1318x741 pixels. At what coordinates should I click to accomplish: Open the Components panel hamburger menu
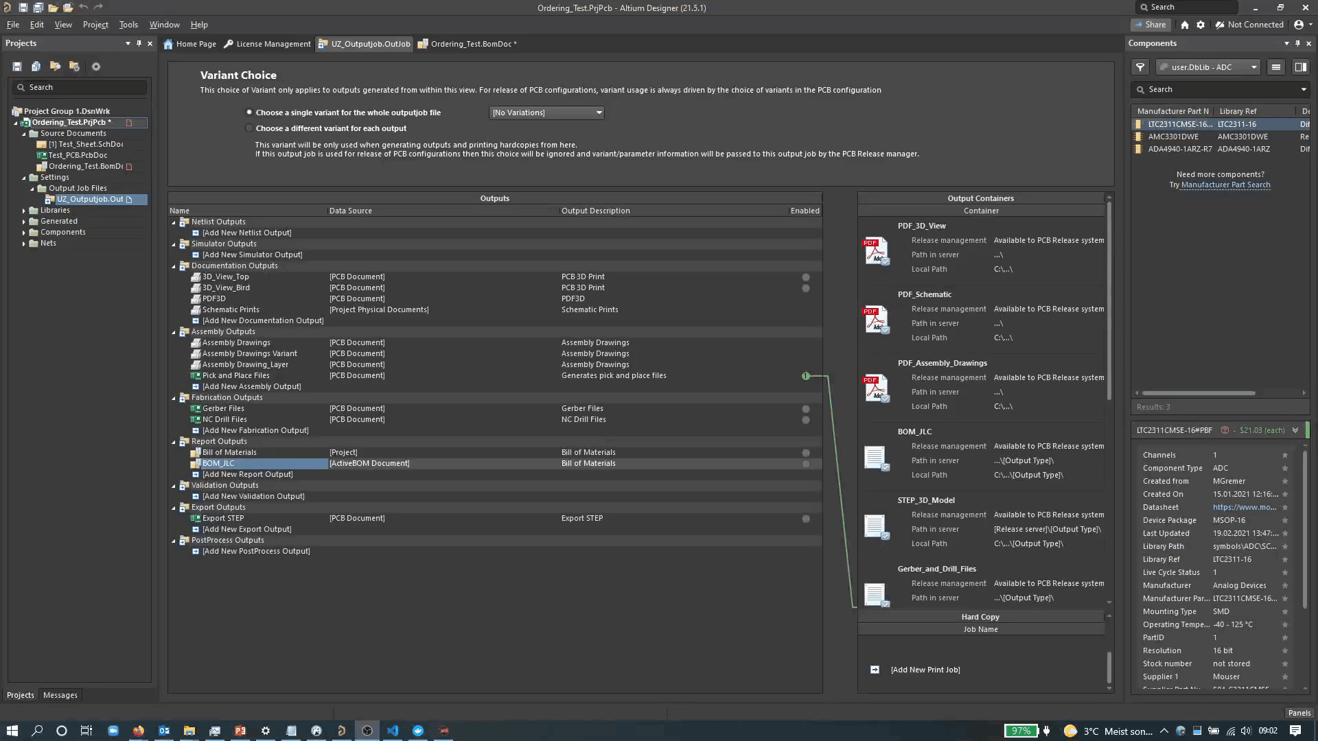point(1276,67)
